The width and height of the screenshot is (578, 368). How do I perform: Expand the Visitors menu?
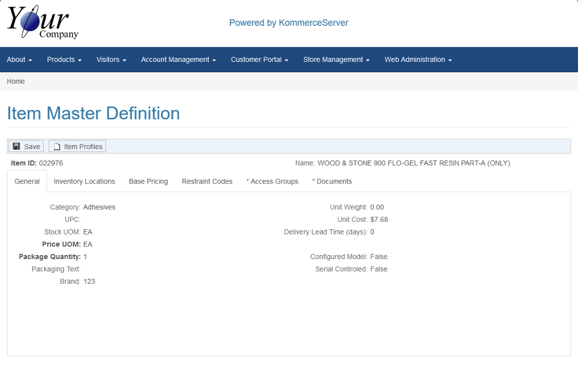[x=111, y=60]
